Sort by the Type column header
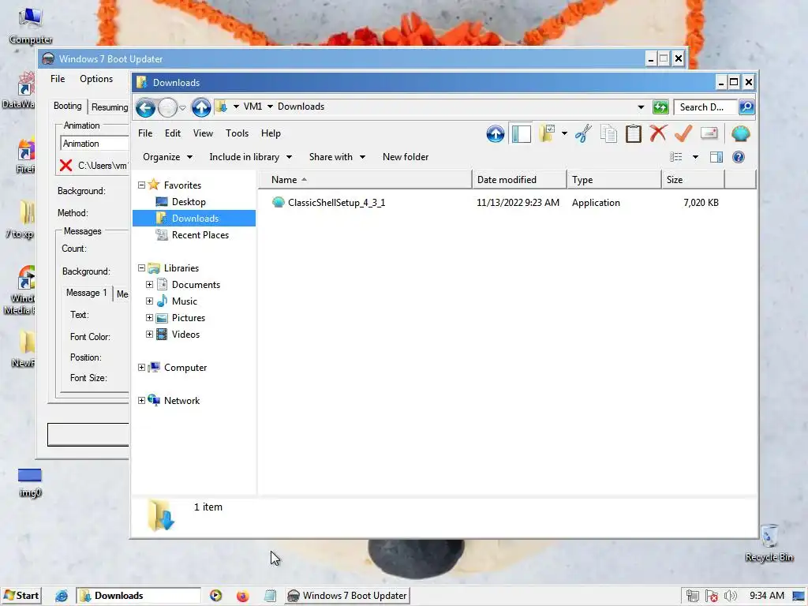This screenshot has height=606, width=808. [x=614, y=180]
